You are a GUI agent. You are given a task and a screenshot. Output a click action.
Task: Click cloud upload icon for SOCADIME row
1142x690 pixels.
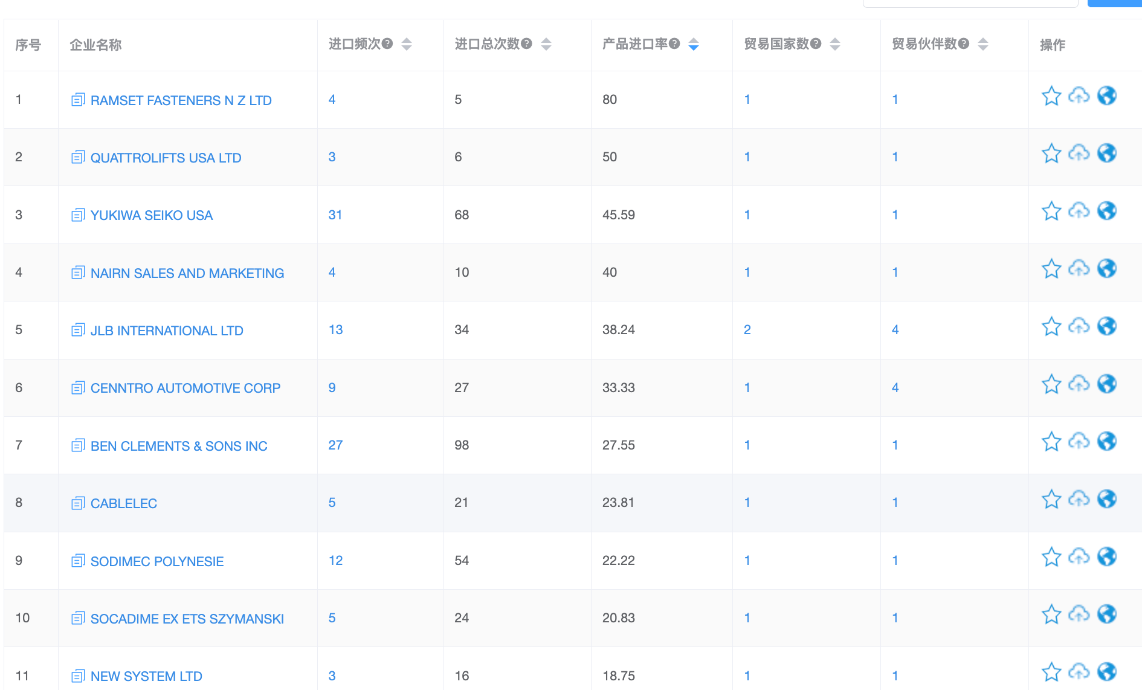coord(1079,614)
